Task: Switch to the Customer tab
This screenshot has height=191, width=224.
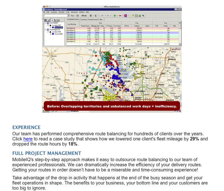Action: coord(84,20)
